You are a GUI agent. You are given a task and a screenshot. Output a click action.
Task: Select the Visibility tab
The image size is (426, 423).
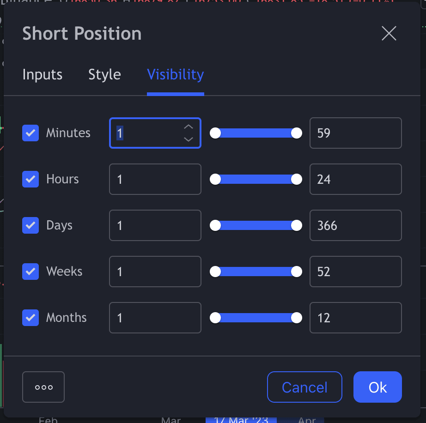[175, 75]
